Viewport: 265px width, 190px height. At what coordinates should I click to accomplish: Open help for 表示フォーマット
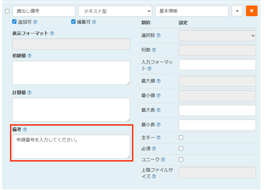tap(52, 33)
